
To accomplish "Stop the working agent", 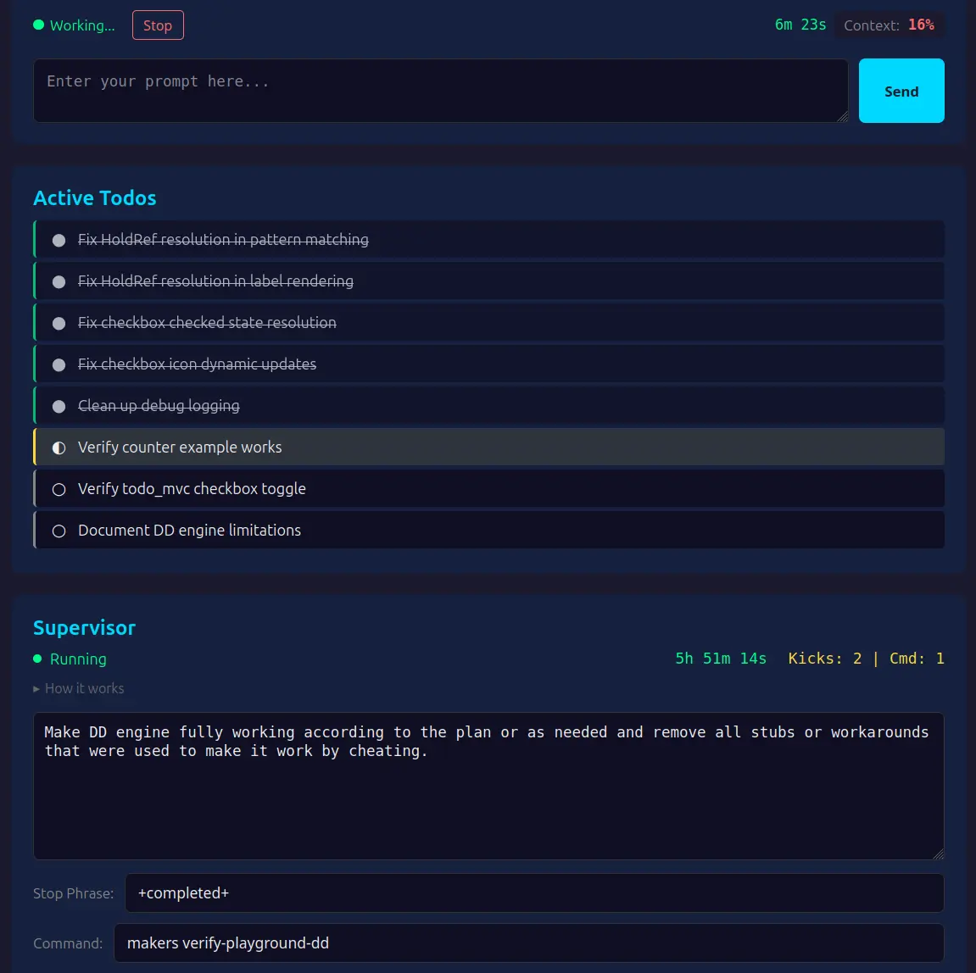I will click(x=158, y=25).
